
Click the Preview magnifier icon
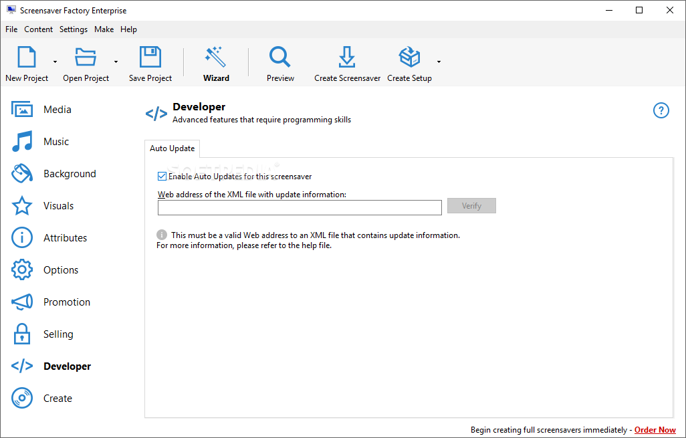[x=280, y=56]
